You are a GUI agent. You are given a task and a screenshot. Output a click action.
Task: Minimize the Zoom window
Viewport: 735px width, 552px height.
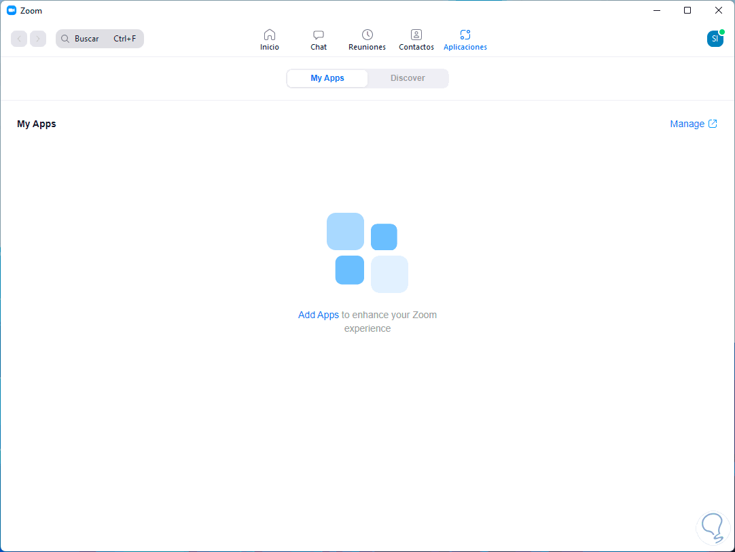click(657, 10)
